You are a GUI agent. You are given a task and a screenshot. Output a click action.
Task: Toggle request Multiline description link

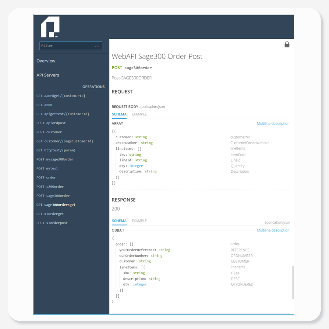(x=273, y=124)
